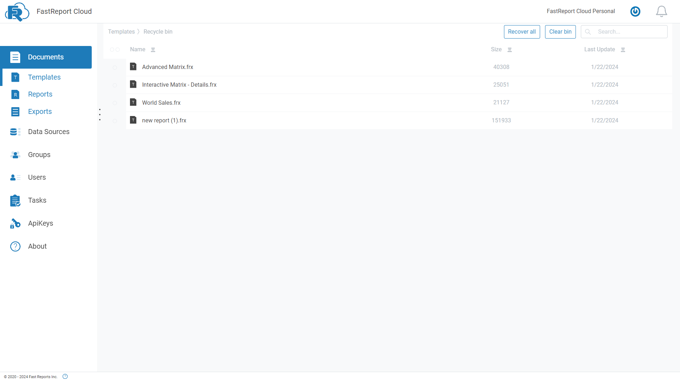Viewport: 680px width, 382px height.
Task: Select the Advanced Matrix.frx row checkbox
Action: [x=115, y=68]
